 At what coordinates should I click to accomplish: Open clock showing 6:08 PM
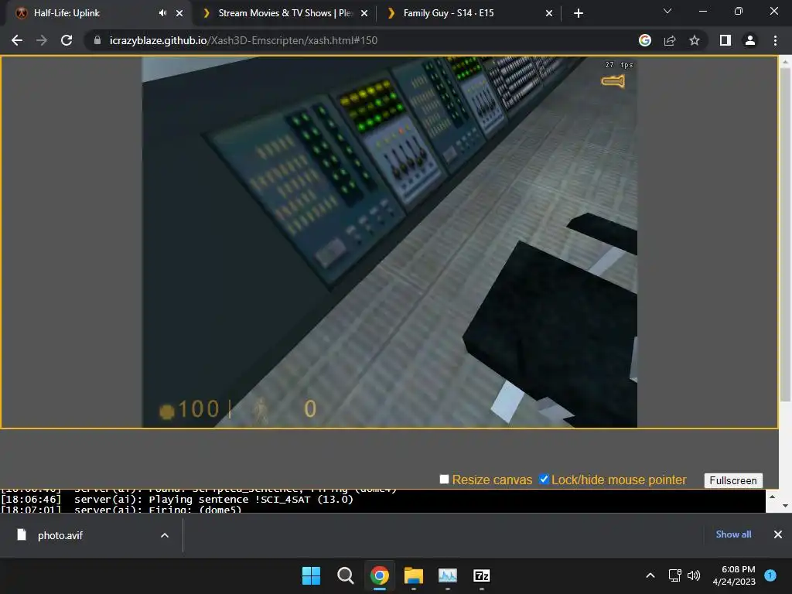734,575
